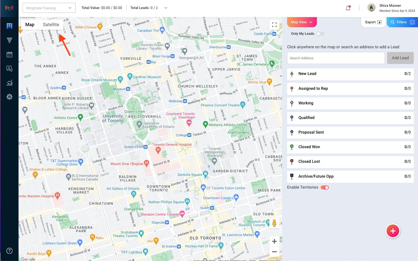Click the Google logo on map

pos(28,259)
